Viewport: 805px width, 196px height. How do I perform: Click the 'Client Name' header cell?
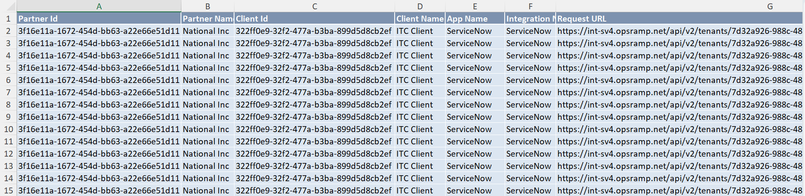pos(420,19)
